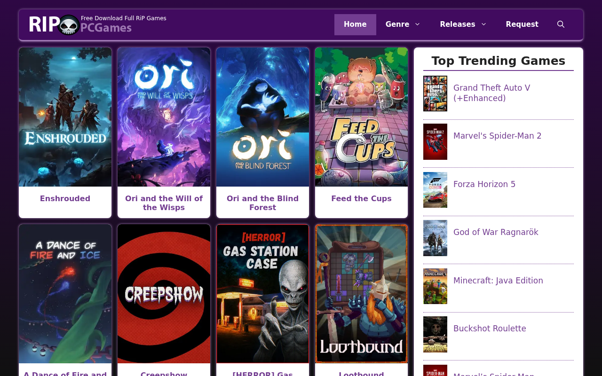The image size is (602, 376).
Task: Open the Enshrouded cover image
Action: (65, 117)
